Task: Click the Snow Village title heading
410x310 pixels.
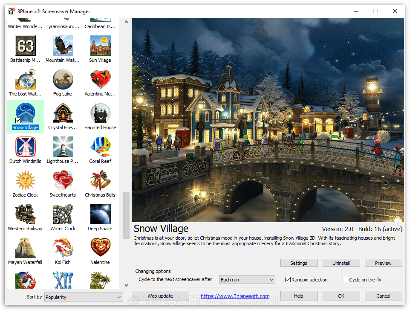Action: pos(161,229)
